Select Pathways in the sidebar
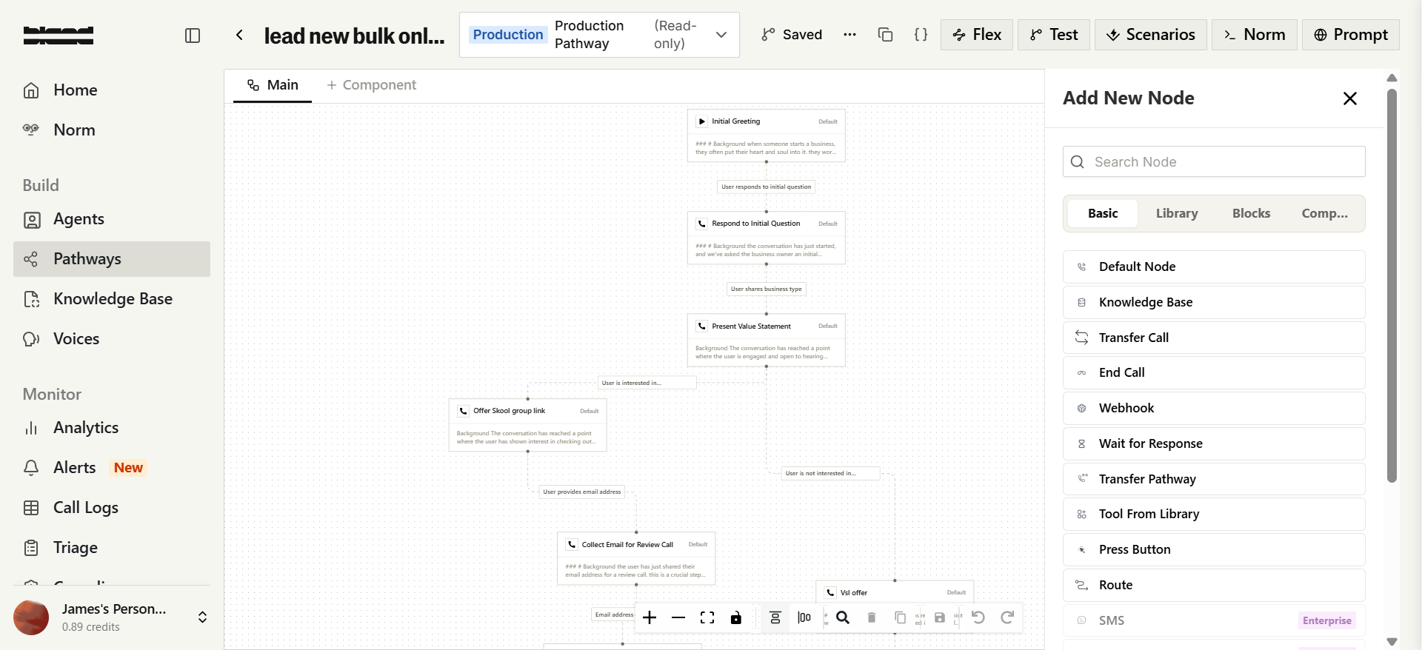The height and width of the screenshot is (650, 1422). pyautogui.click(x=112, y=259)
